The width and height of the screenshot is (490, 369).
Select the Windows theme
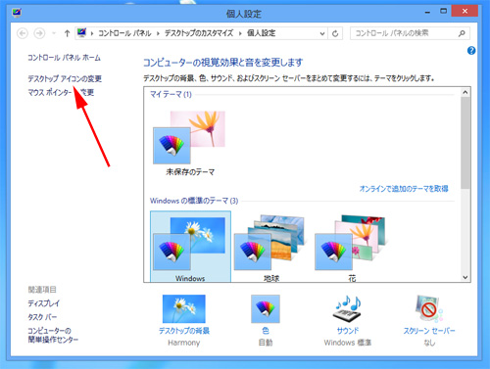190,247
